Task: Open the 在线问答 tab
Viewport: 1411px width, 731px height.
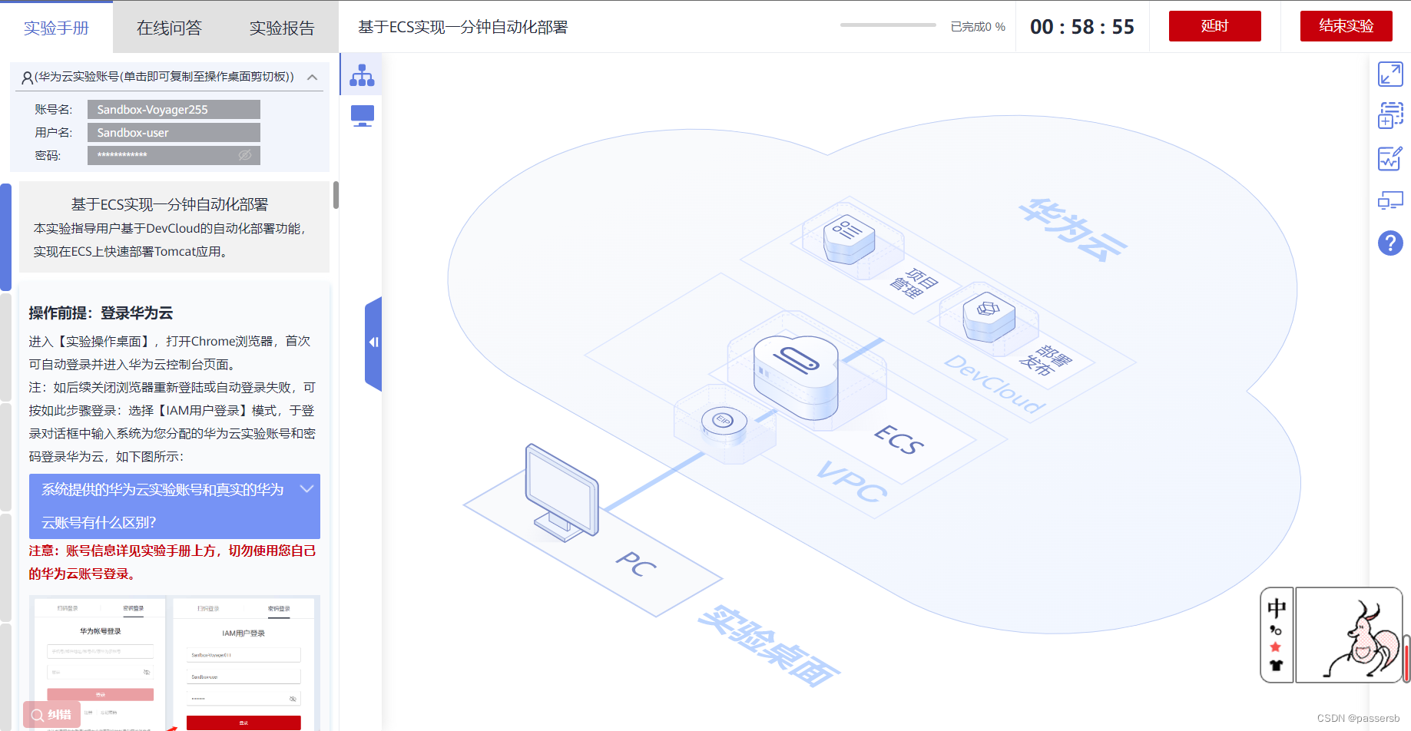Action: tap(169, 28)
